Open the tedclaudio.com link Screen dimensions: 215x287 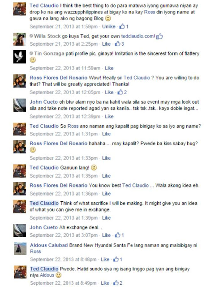click(138, 36)
